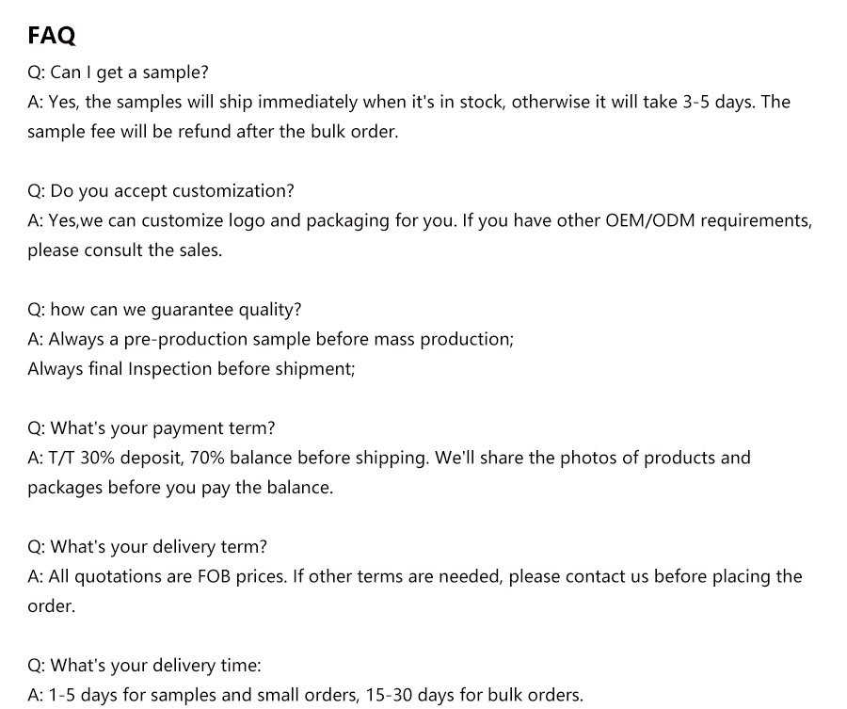847x709 pixels.
Task: Select the "how can we guarantee quality?" question
Action: tap(164, 310)
